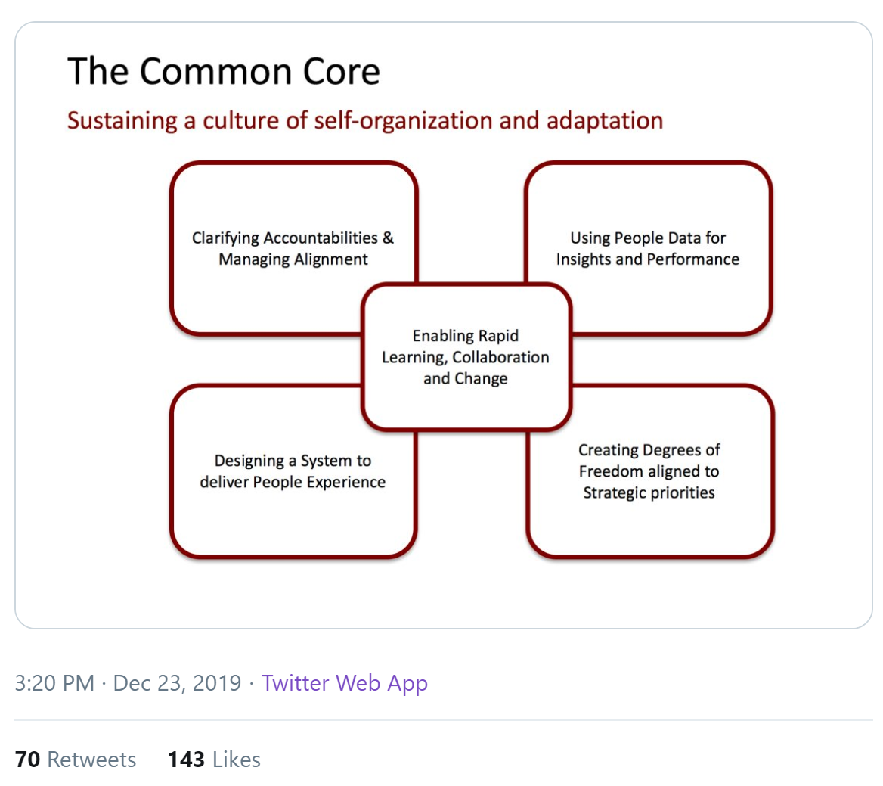Click the Using People Data for Insights box

[x=648, y=248]
